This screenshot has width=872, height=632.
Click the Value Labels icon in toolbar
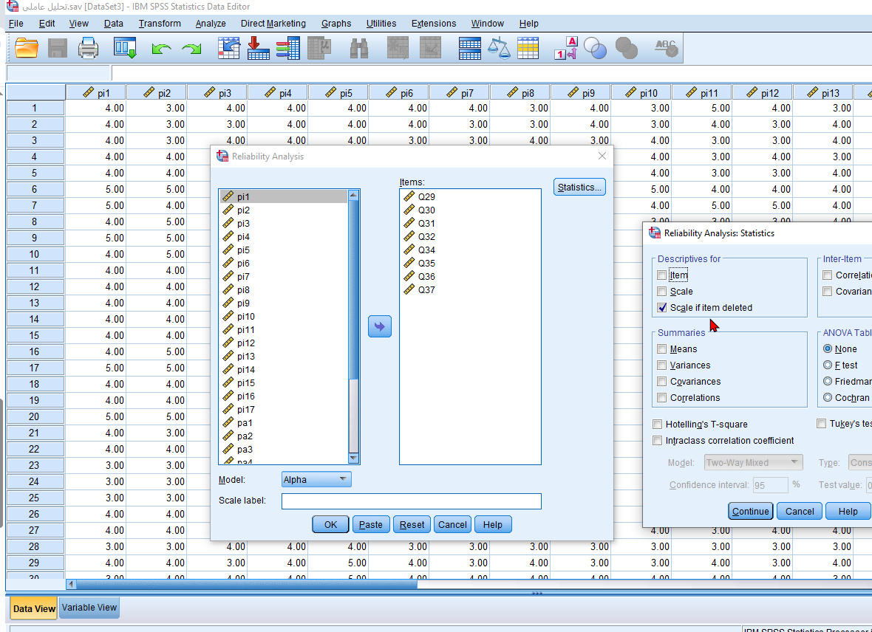[x=566, y=49]
